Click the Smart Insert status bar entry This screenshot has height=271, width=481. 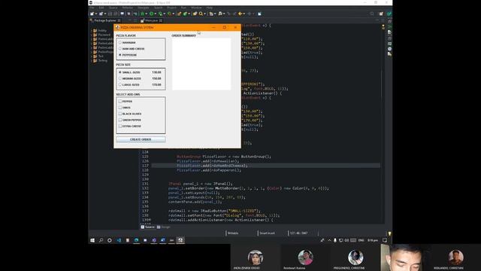point(268,233)
